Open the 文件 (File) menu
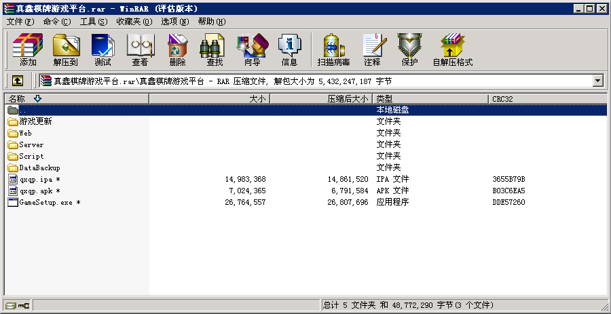 click(20, 22)
